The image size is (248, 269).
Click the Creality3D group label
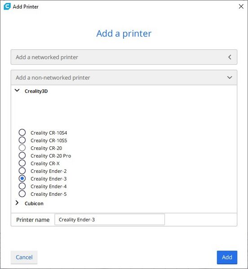coord(36,91)
